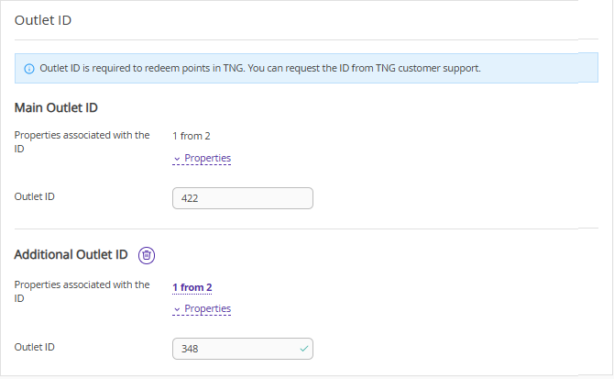The height and width of the screenshot is (379, 614).
Task: Click the chevron beside Main Outlet ID Properties
Action: (x=177, y=159)
